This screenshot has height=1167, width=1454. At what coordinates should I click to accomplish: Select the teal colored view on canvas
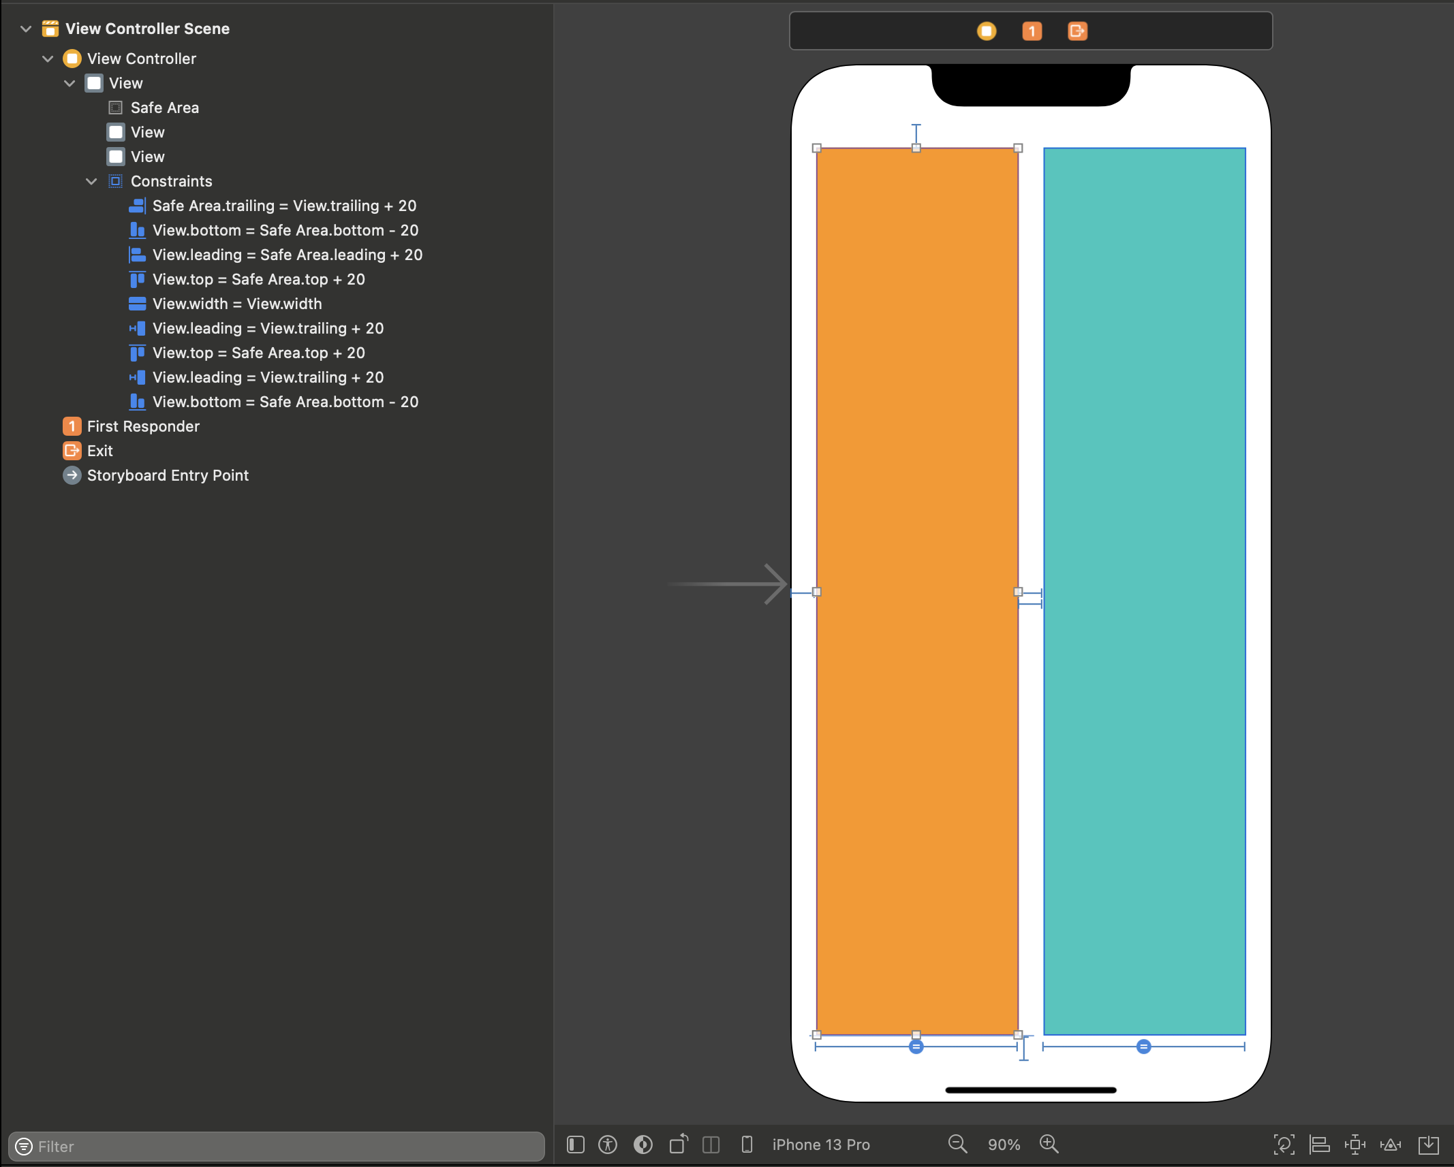click(1144, 591)
